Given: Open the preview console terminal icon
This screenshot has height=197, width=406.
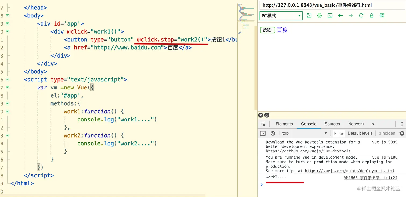Looking at the screenshot, I should 330,16.
